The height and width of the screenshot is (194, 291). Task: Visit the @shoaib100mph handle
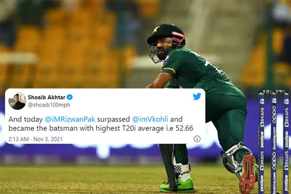tap(49, 105)
